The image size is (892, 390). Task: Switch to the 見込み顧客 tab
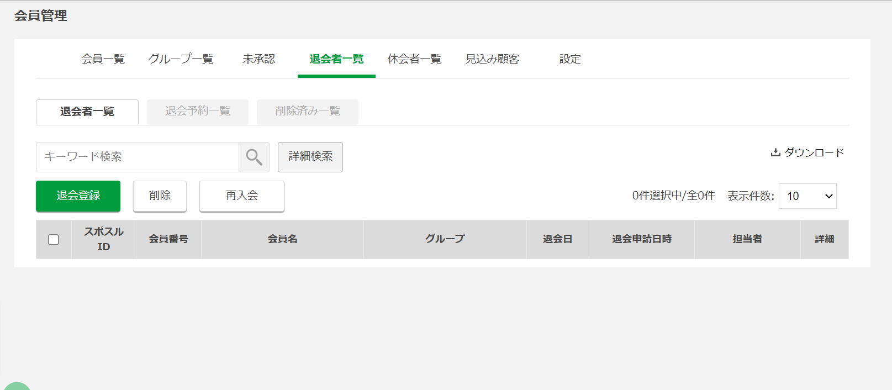coord(492,59)
